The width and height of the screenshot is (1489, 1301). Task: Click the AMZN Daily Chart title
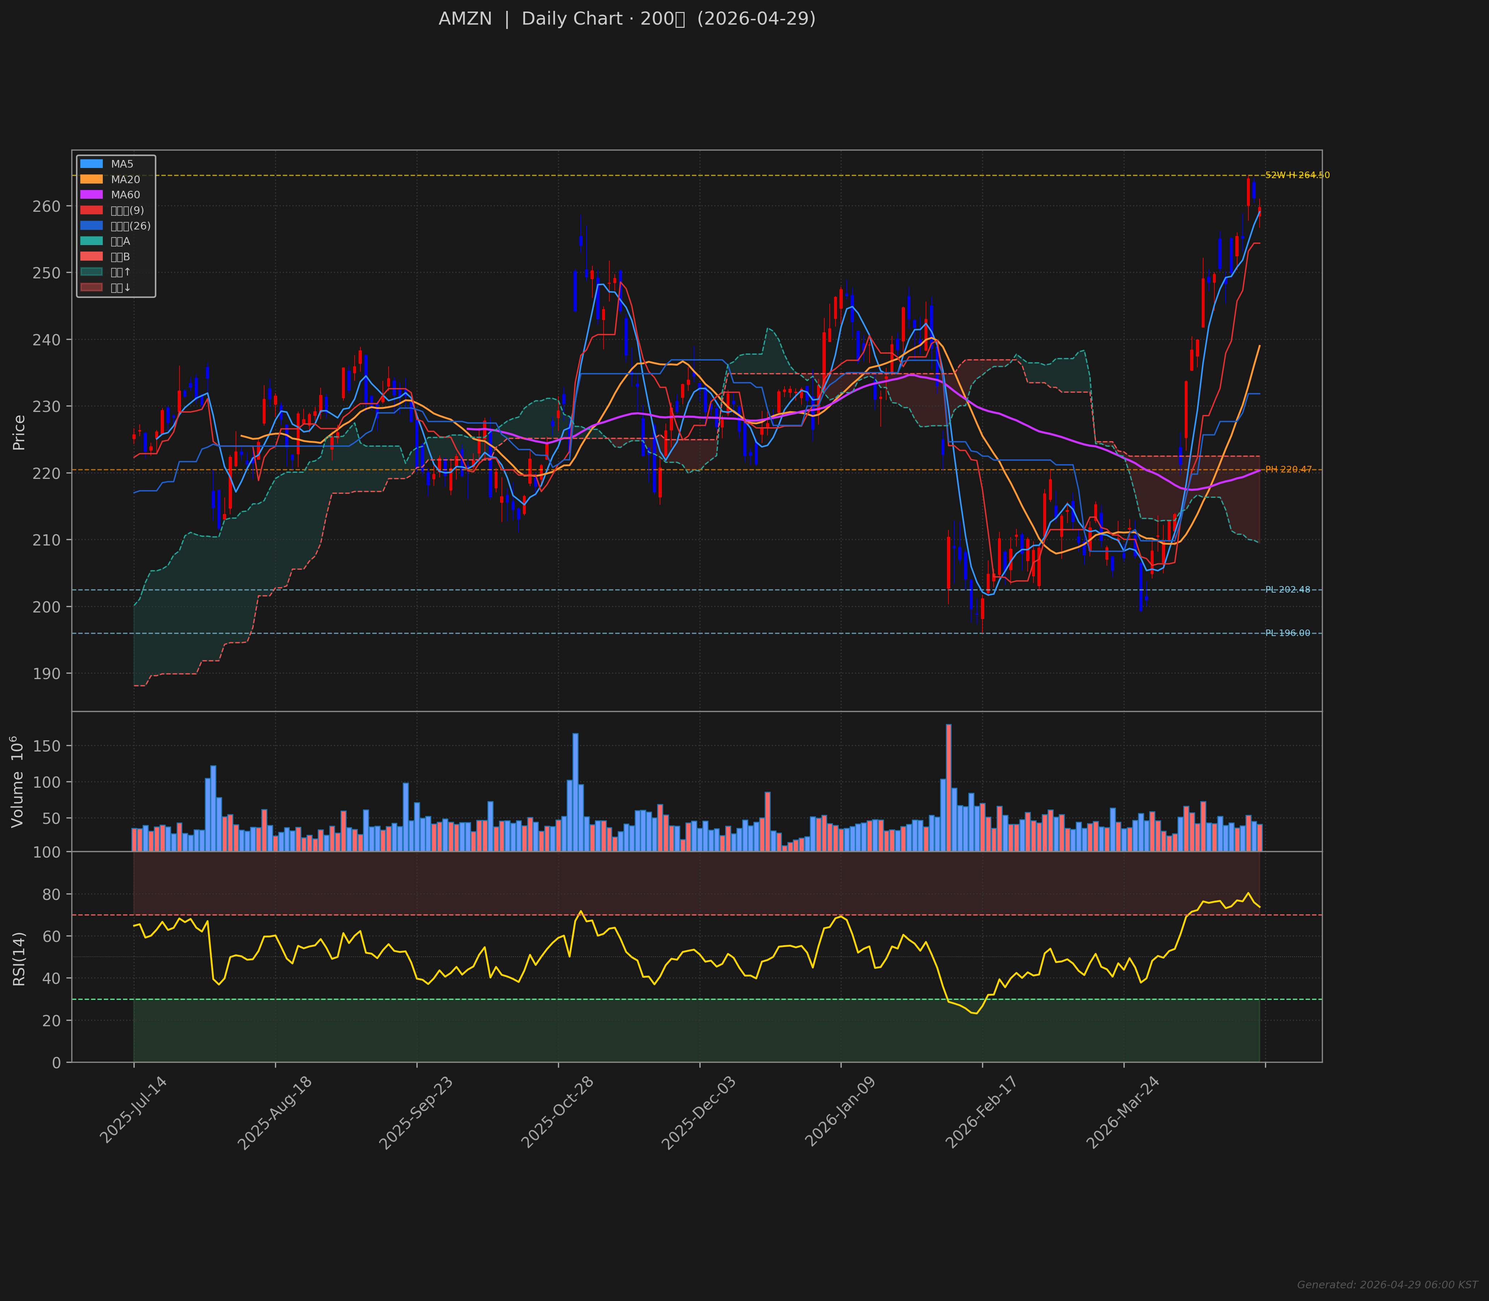627,19
